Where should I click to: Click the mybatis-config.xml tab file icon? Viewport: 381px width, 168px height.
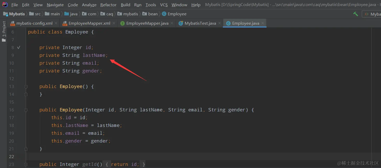[12, 23]
